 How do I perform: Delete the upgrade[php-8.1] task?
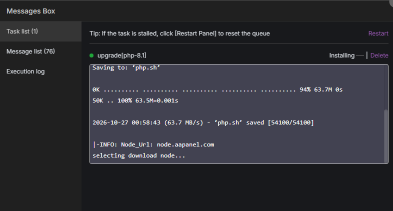(379, 55)
